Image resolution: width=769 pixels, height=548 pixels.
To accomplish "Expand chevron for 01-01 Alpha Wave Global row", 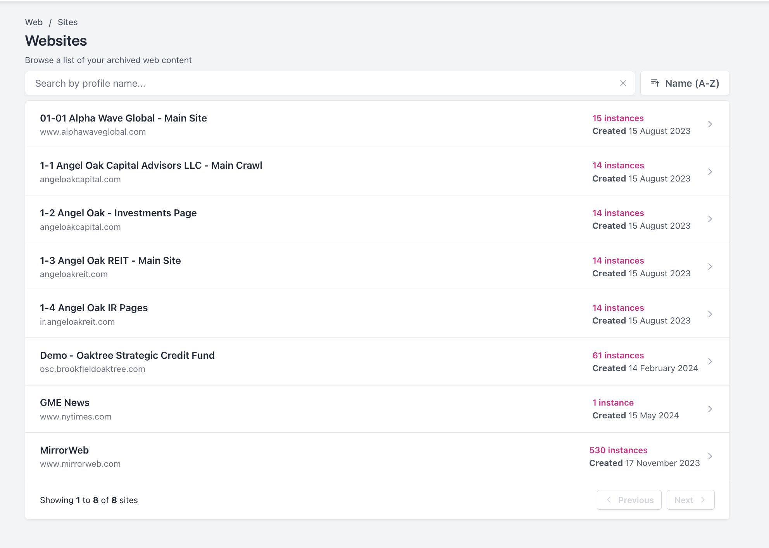I will point(710,124).
